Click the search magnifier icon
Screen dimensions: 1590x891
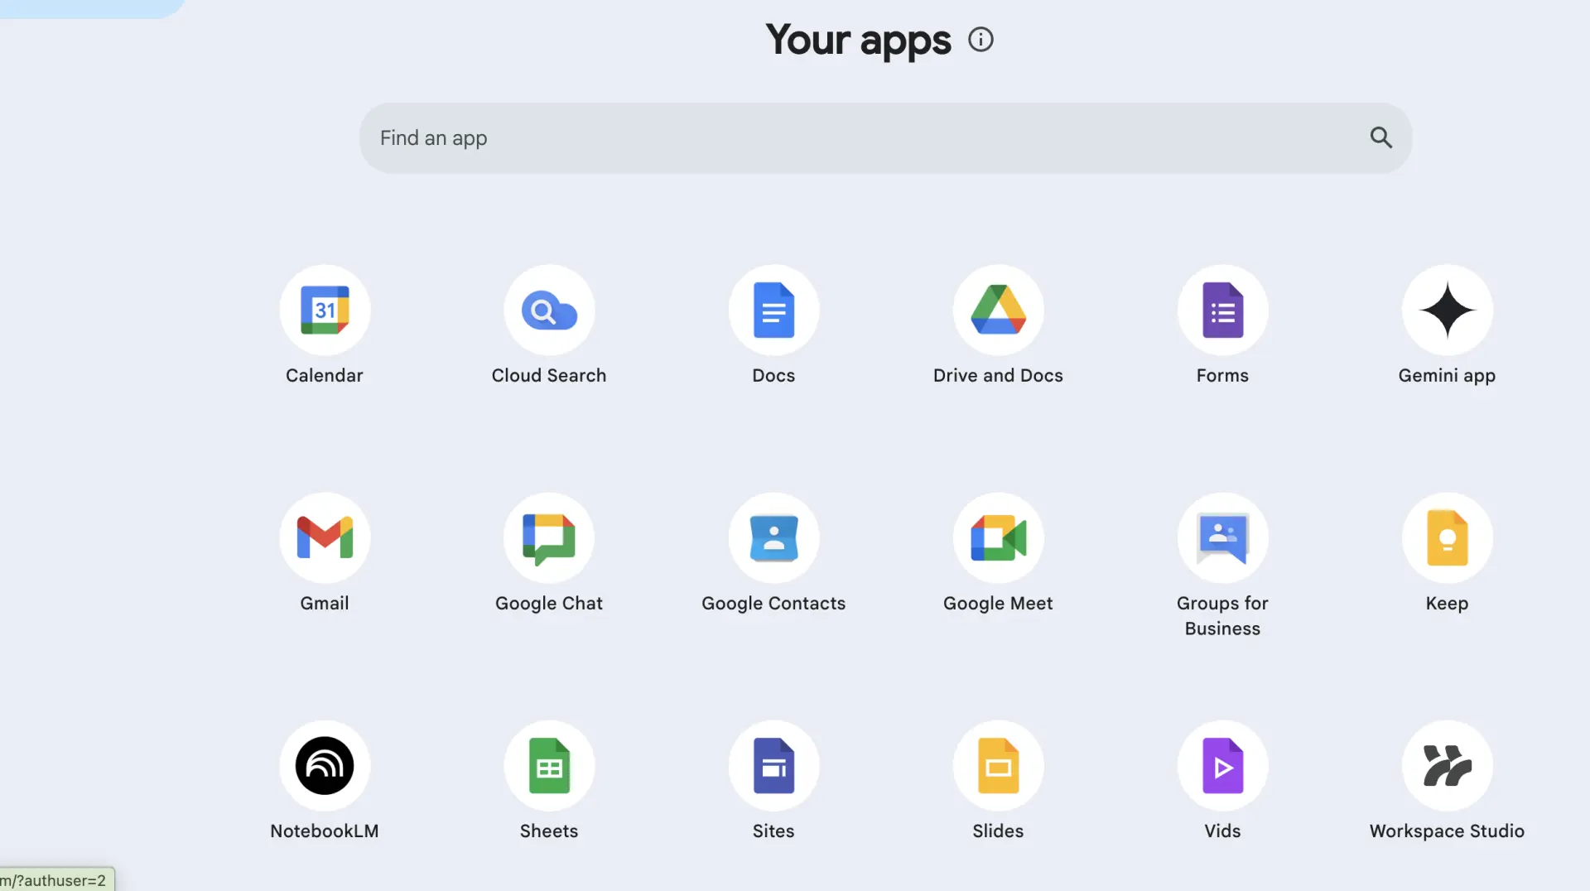(x=1380, y=137)
